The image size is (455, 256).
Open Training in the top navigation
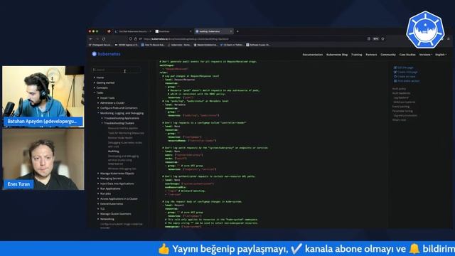tap(357, 55)
